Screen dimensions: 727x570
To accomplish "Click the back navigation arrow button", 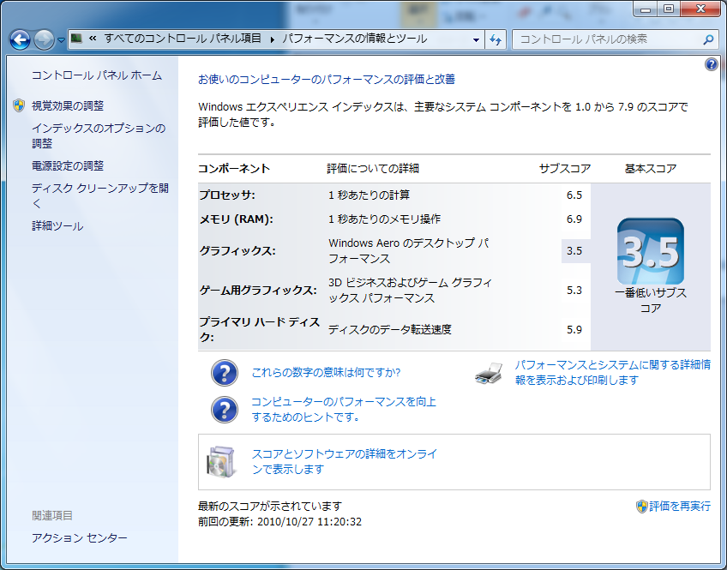I will [x=21, y=39].
